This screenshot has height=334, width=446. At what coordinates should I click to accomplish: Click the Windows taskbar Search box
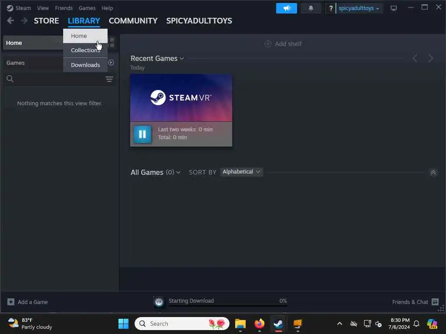pos(182,324)
